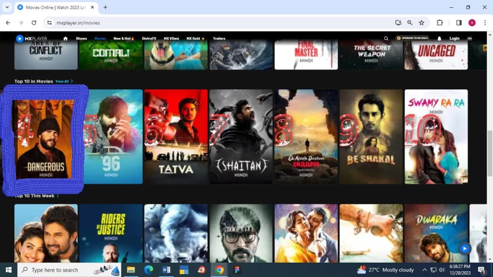Reload the page
The width and height of the screenshot is (493, 277).
click(34, 23)
